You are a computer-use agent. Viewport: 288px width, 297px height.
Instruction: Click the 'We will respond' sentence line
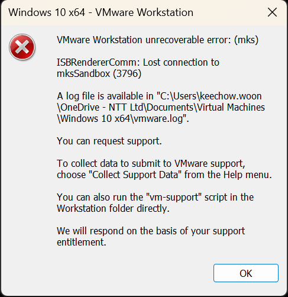[151, 231]
